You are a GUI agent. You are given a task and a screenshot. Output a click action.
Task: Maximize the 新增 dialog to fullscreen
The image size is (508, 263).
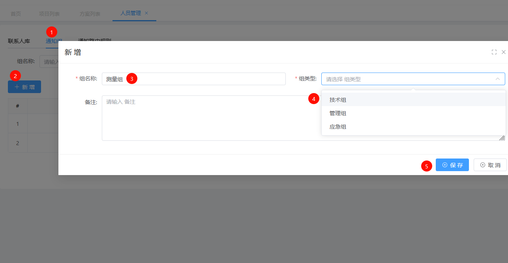[x=494, y=52]
